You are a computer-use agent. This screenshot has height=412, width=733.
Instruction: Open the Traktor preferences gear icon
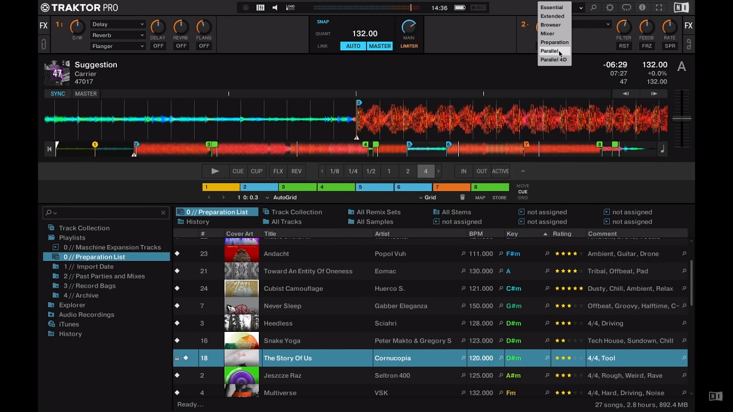[610, 8]
